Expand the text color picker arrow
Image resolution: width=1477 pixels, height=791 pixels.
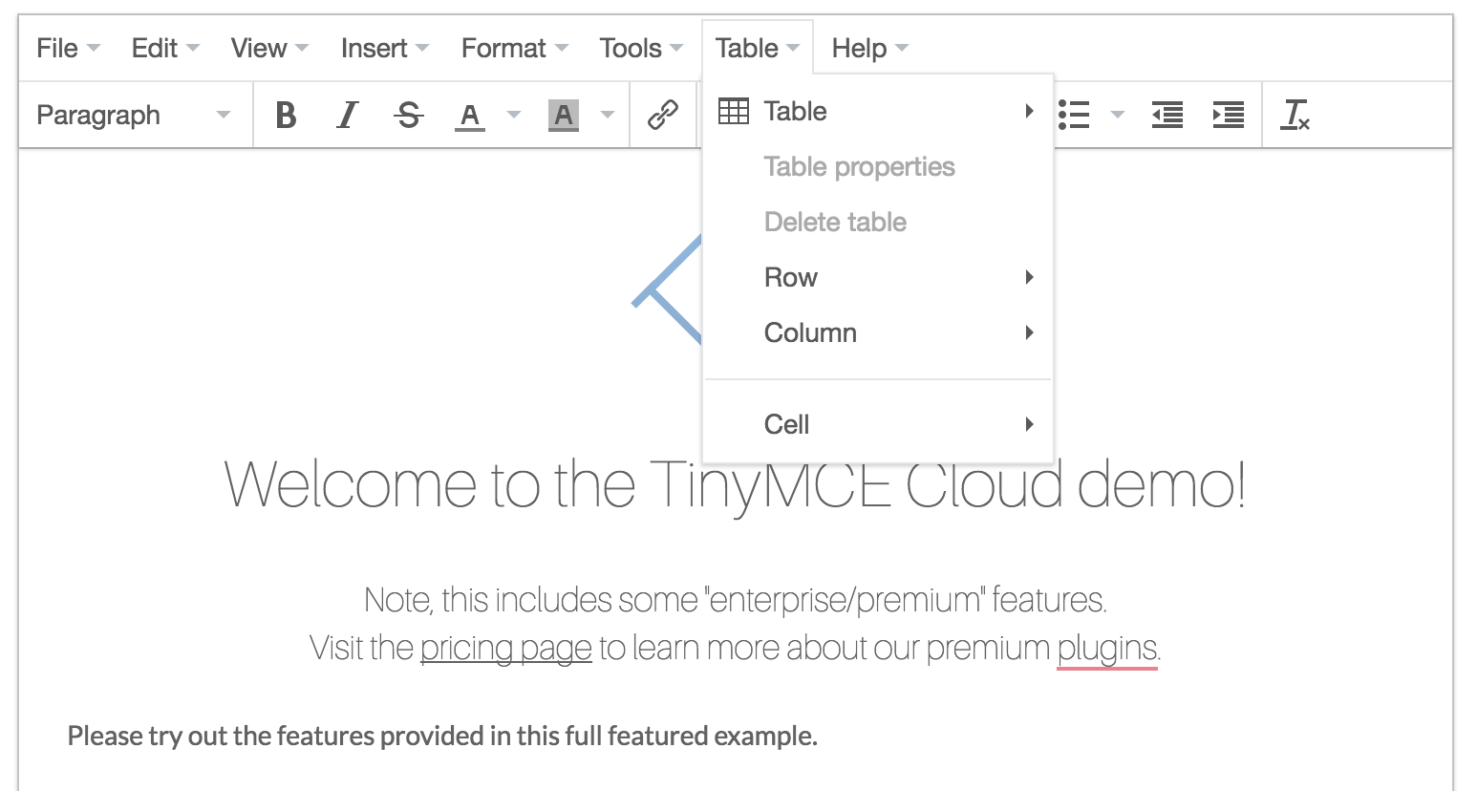[514, 116]
